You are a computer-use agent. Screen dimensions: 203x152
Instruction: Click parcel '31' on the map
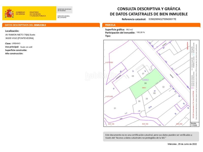[115, 108]
